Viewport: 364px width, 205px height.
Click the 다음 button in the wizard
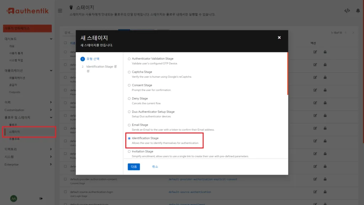134,167
